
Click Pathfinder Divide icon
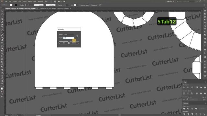184,114
